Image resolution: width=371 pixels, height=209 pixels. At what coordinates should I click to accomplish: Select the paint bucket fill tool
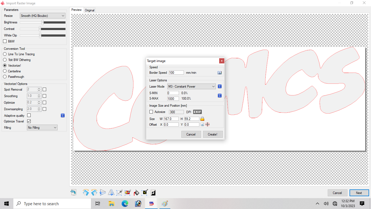(x=136, y=193)
